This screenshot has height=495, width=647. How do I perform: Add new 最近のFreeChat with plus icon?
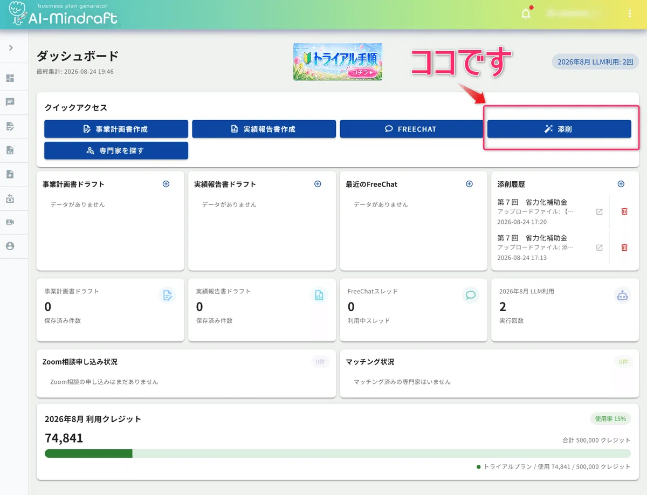coord(469,184)
